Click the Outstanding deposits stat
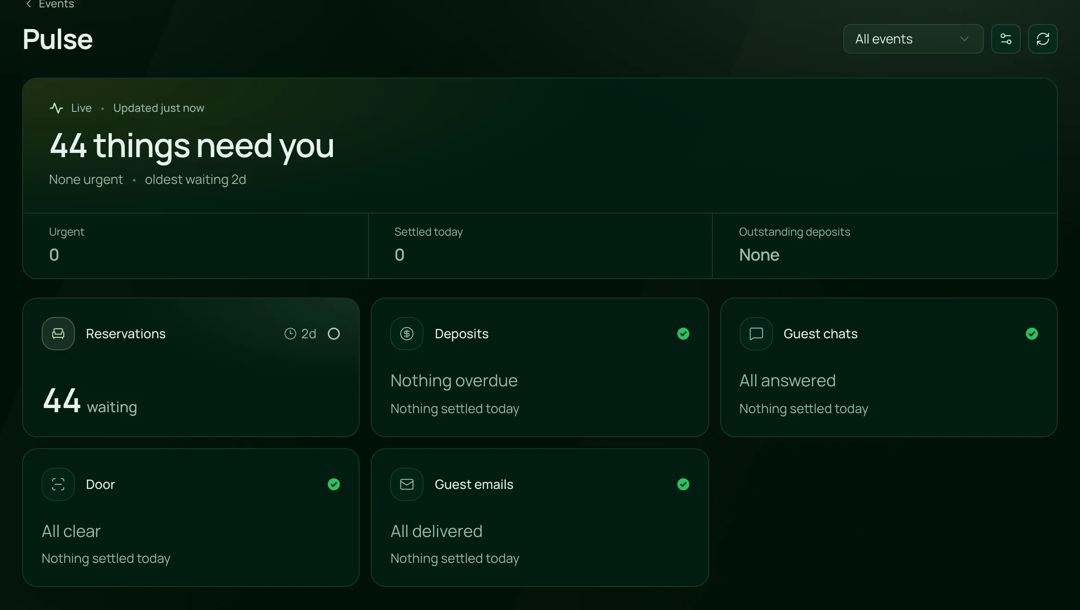 click(x=885, y=245)
